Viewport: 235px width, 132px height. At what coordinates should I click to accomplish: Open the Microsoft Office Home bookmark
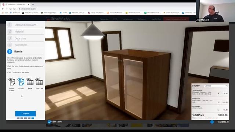point(115,13)
